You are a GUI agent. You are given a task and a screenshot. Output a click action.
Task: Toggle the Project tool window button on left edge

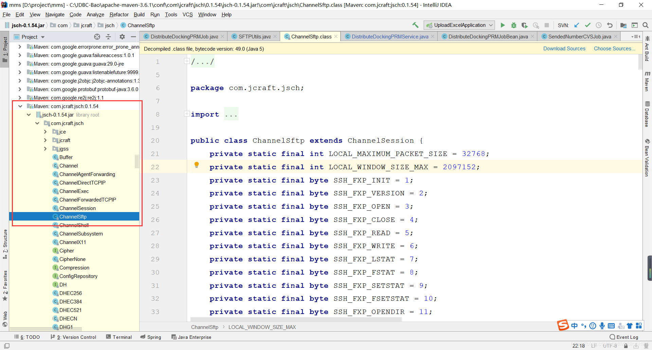coord(5,50)
